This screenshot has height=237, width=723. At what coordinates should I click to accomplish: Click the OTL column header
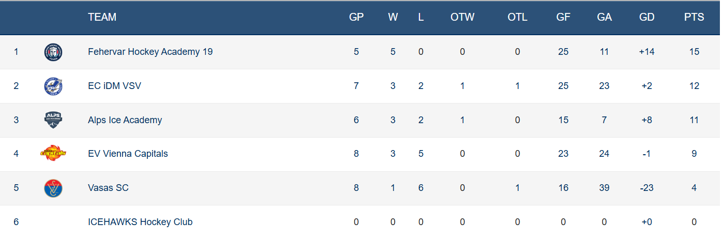pyautogui.click(x=517, y=17)
